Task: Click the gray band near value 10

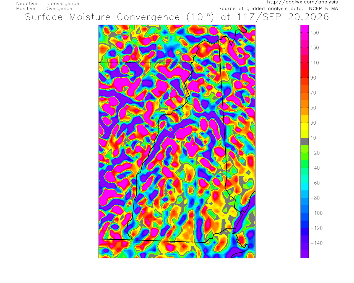Action: click(x=304, y=141)
